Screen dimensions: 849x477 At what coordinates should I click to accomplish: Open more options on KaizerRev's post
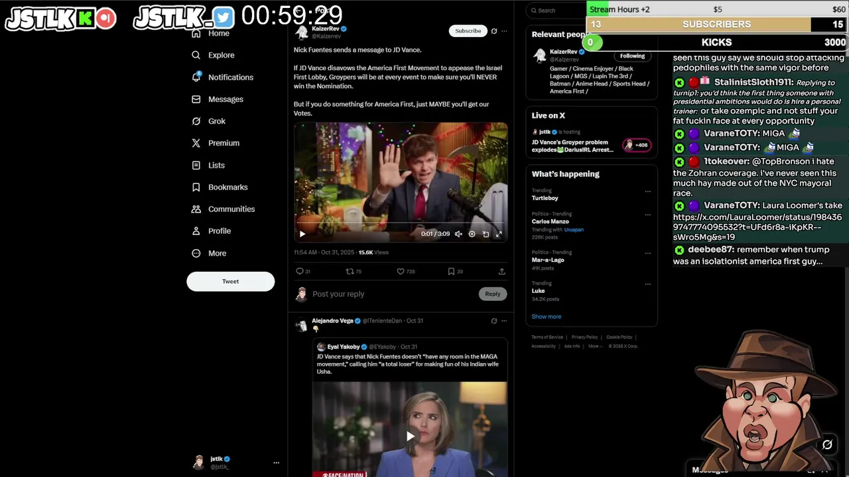pos(504,31)
